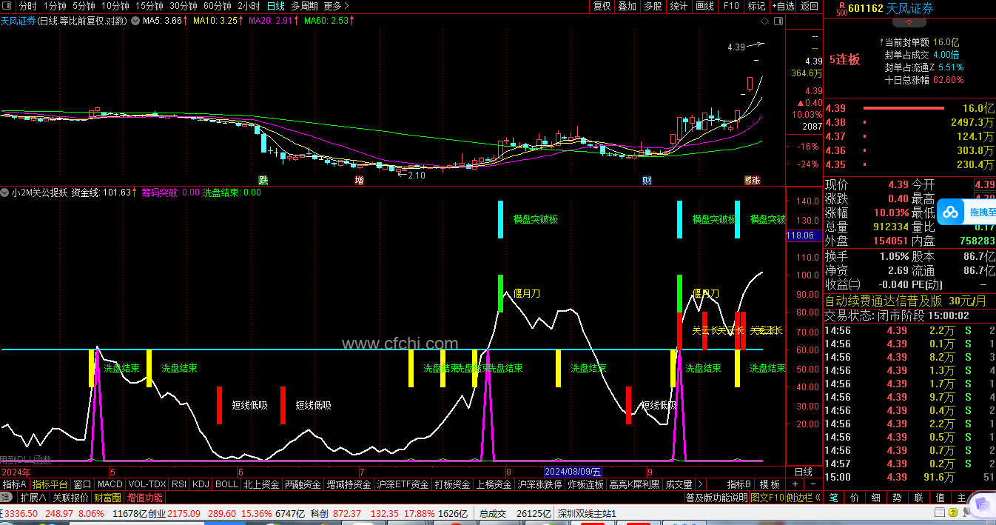The width and height of the screenshot is (996, 525).
Task: Click the 窗口 tab
Action: [83, 484]
